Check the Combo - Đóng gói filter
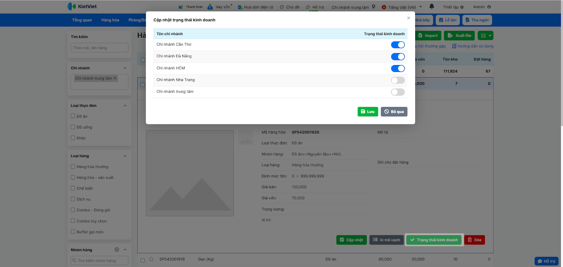The height and width of the screenshot is (267, 563). 73,210
